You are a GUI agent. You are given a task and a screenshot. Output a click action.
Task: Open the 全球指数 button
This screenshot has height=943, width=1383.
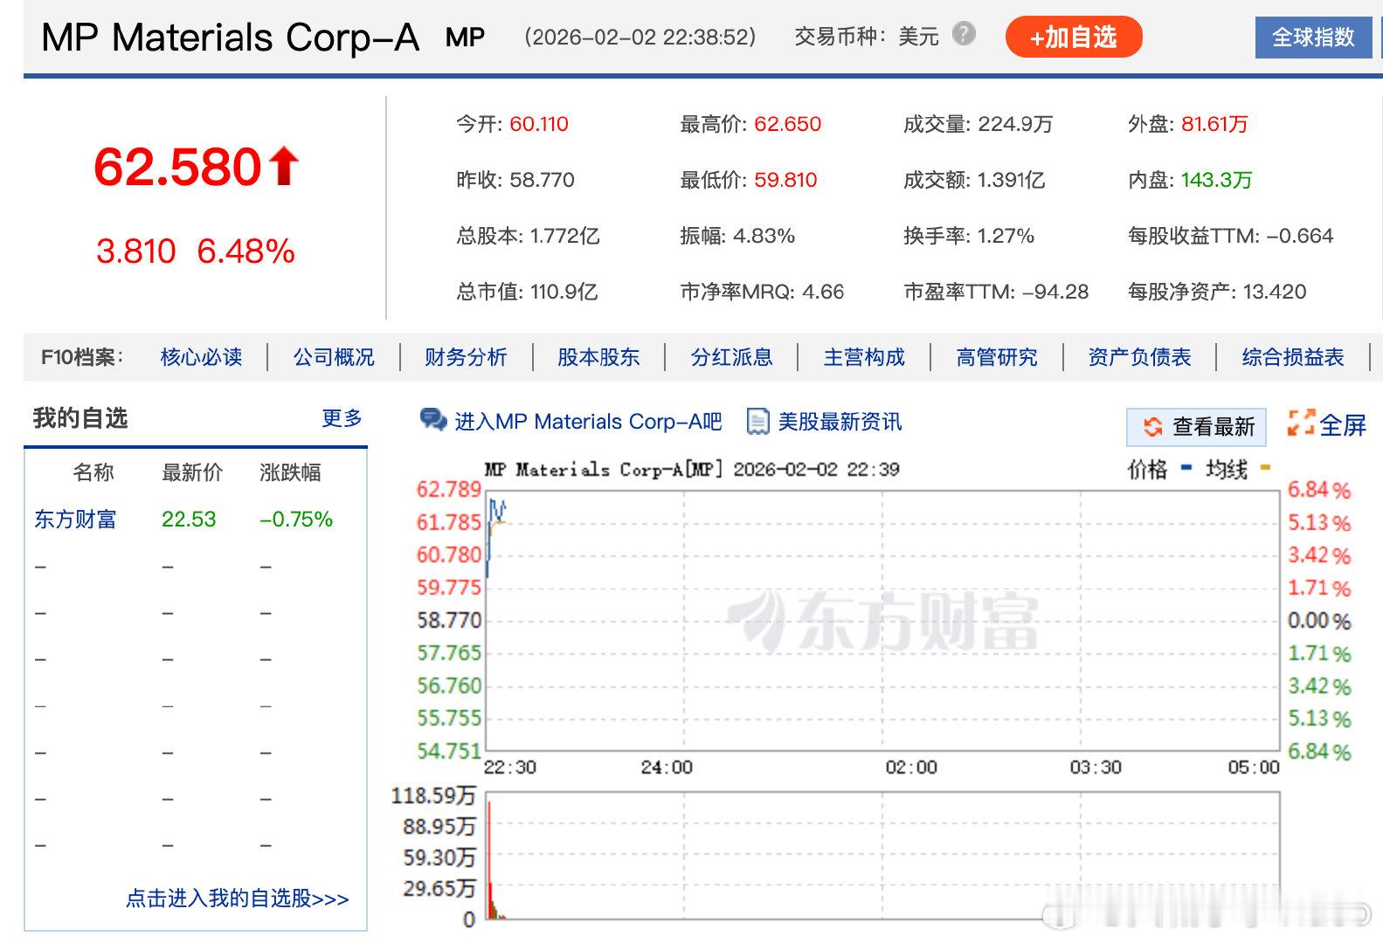(x=1313, y=38)
